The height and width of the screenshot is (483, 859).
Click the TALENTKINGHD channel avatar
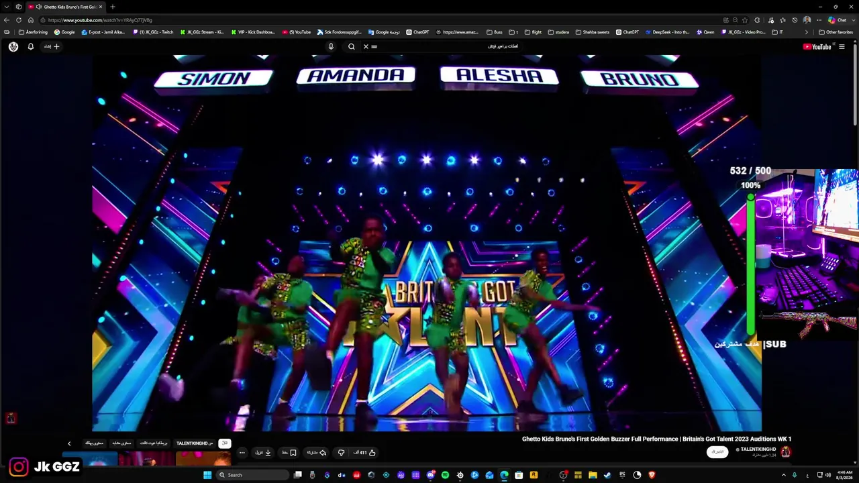click(x=786, y=451)
